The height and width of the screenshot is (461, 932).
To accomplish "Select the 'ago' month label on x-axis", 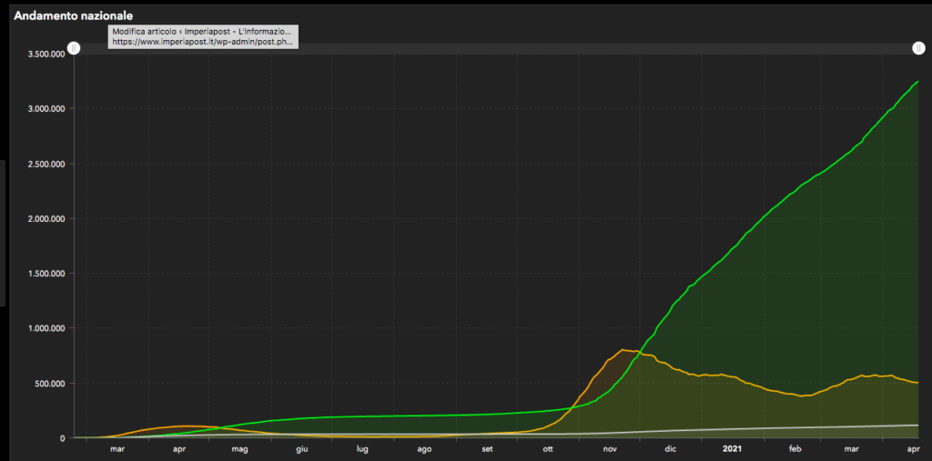I will (x=424, y=448).
